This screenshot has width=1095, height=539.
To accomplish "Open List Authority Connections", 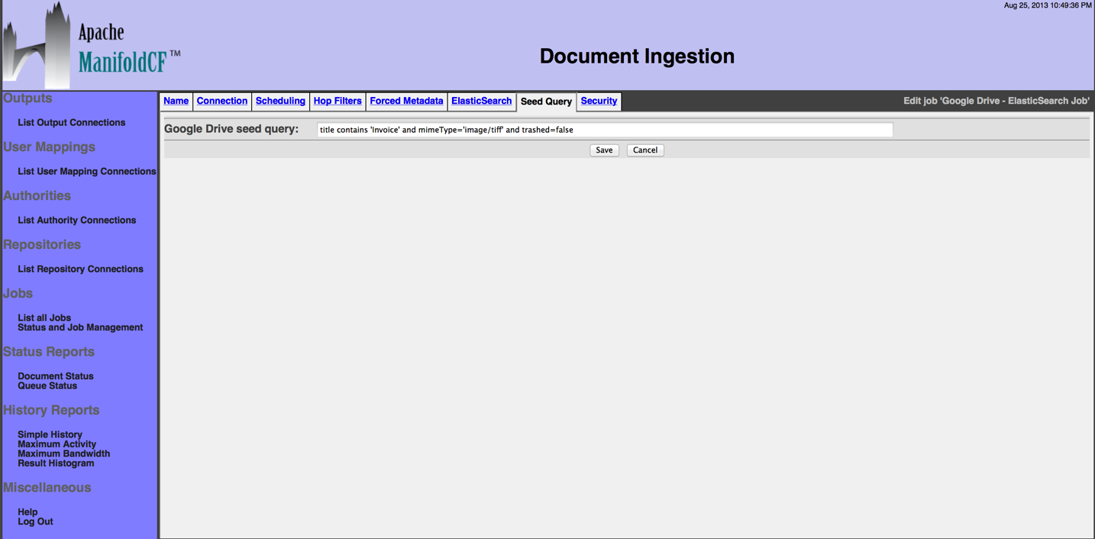I will click(x=77, y=220).
